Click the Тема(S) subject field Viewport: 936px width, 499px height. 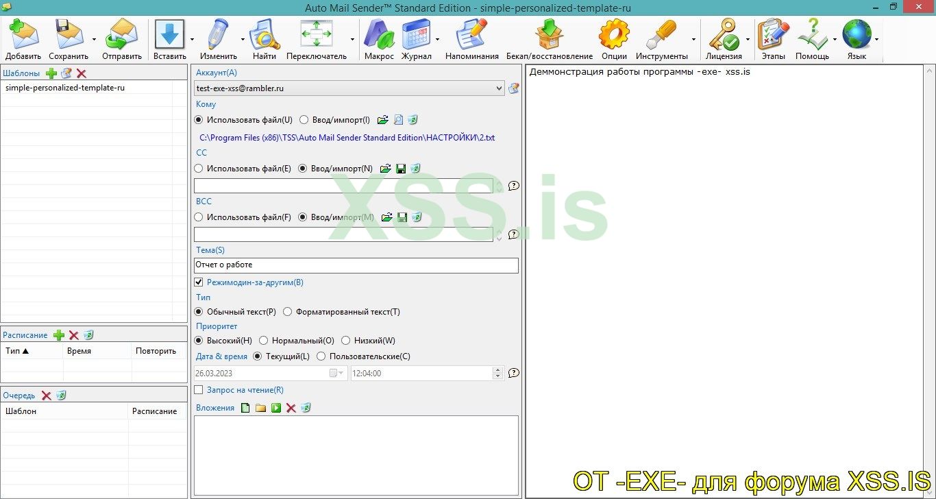pyautogui.click(x=356, y=265)
